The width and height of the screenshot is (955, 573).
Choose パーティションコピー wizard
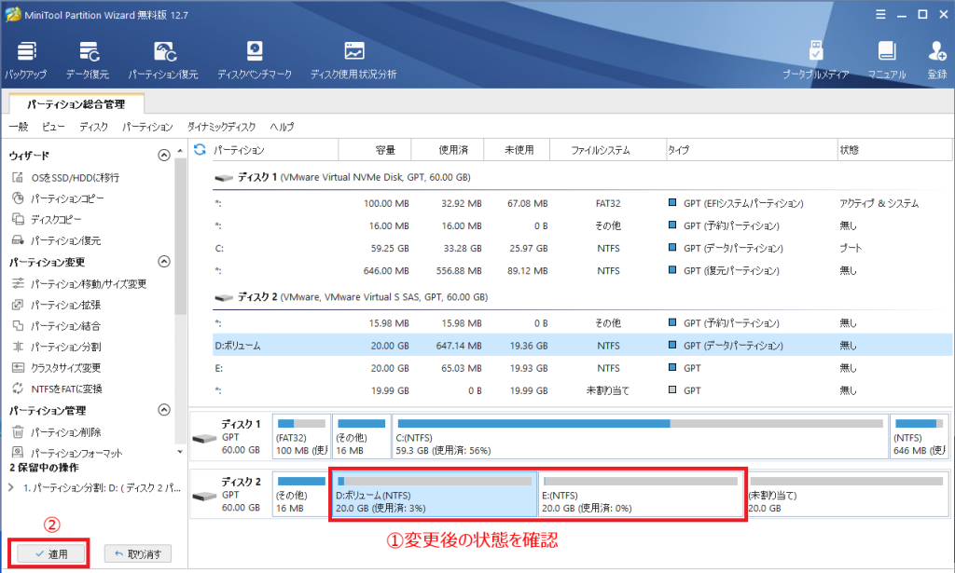point(59,198)
